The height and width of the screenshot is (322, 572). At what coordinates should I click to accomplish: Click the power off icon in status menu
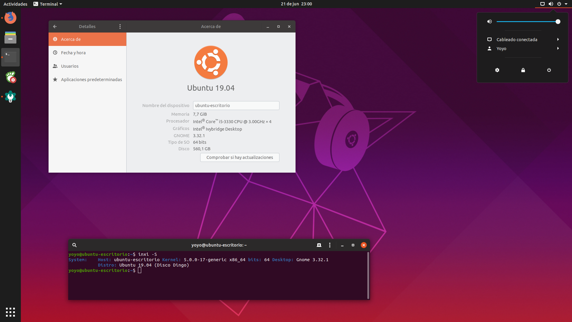click(549, 70)
